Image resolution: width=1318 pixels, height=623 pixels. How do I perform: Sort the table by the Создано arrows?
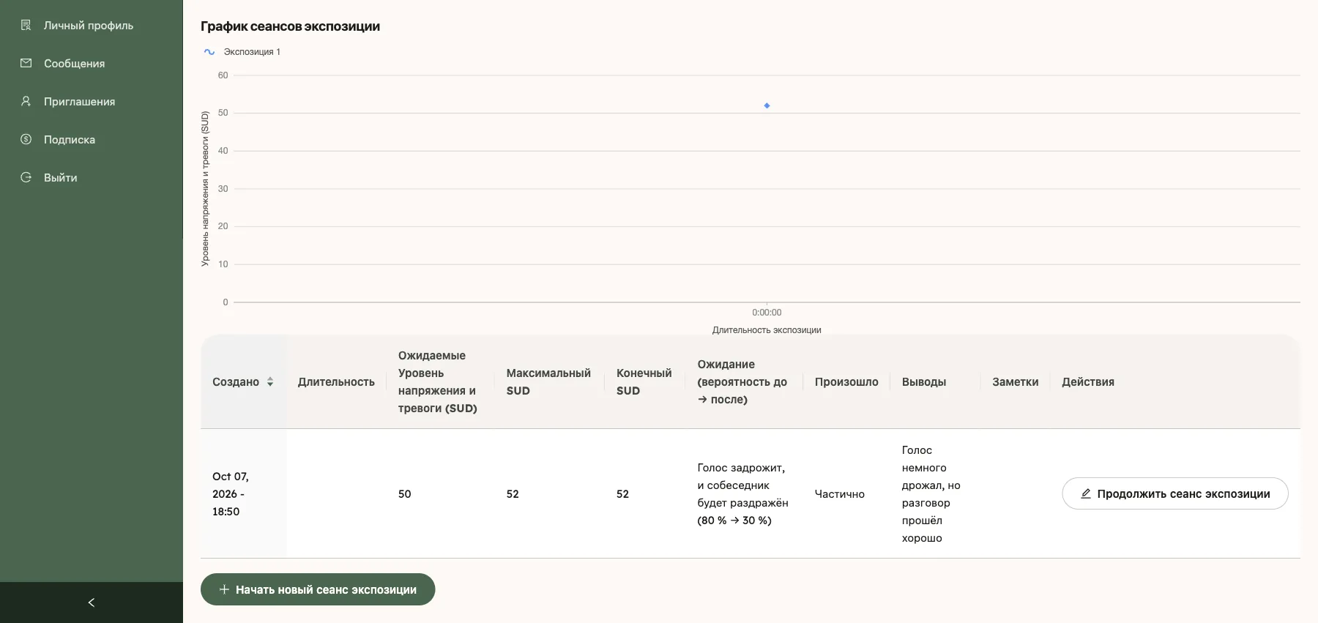(x=270, y=382)
